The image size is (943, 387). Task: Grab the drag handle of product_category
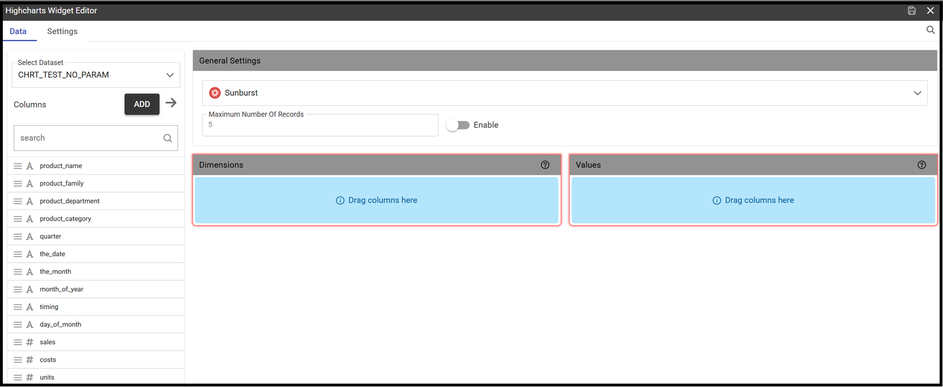pos(18,219)
